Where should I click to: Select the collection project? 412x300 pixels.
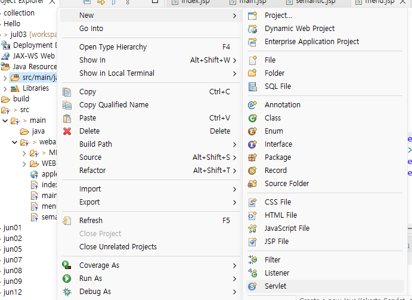coord(19,13)
